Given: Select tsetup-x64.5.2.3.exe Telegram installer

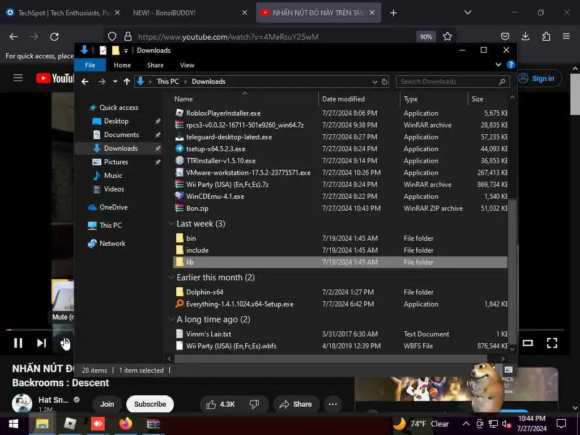Looking at the screenshot, I should (x=340, y=149).
